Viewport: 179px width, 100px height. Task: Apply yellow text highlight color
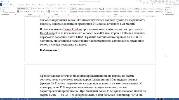coord(38,11)
